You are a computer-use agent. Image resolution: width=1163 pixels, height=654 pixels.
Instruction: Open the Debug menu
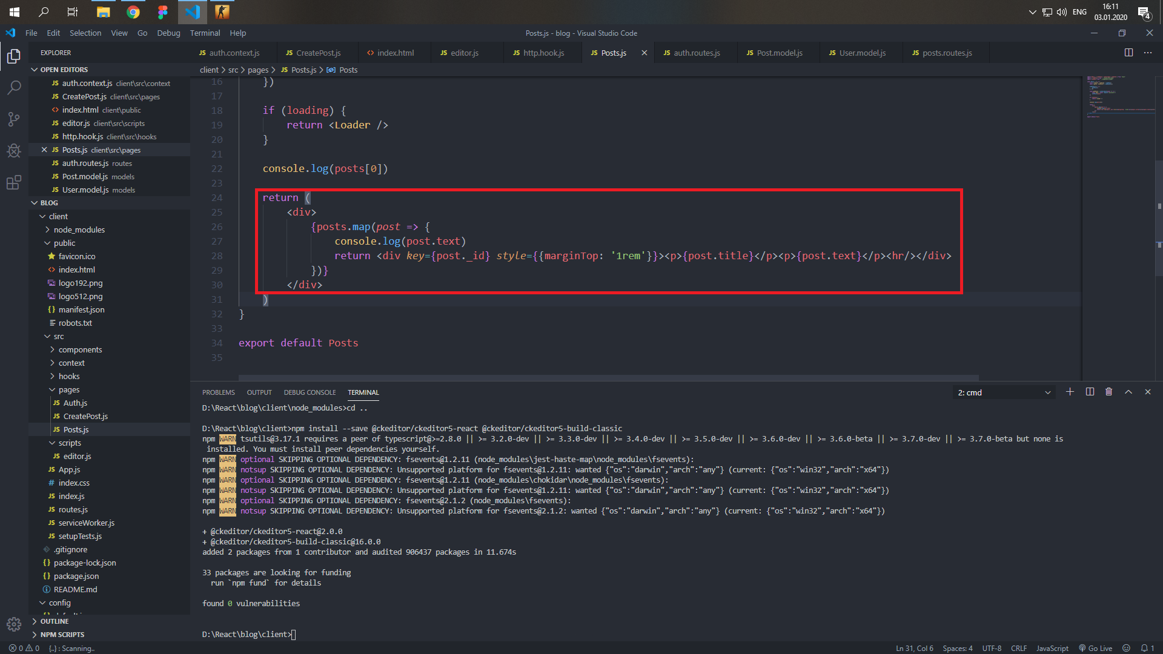point(168,33)
